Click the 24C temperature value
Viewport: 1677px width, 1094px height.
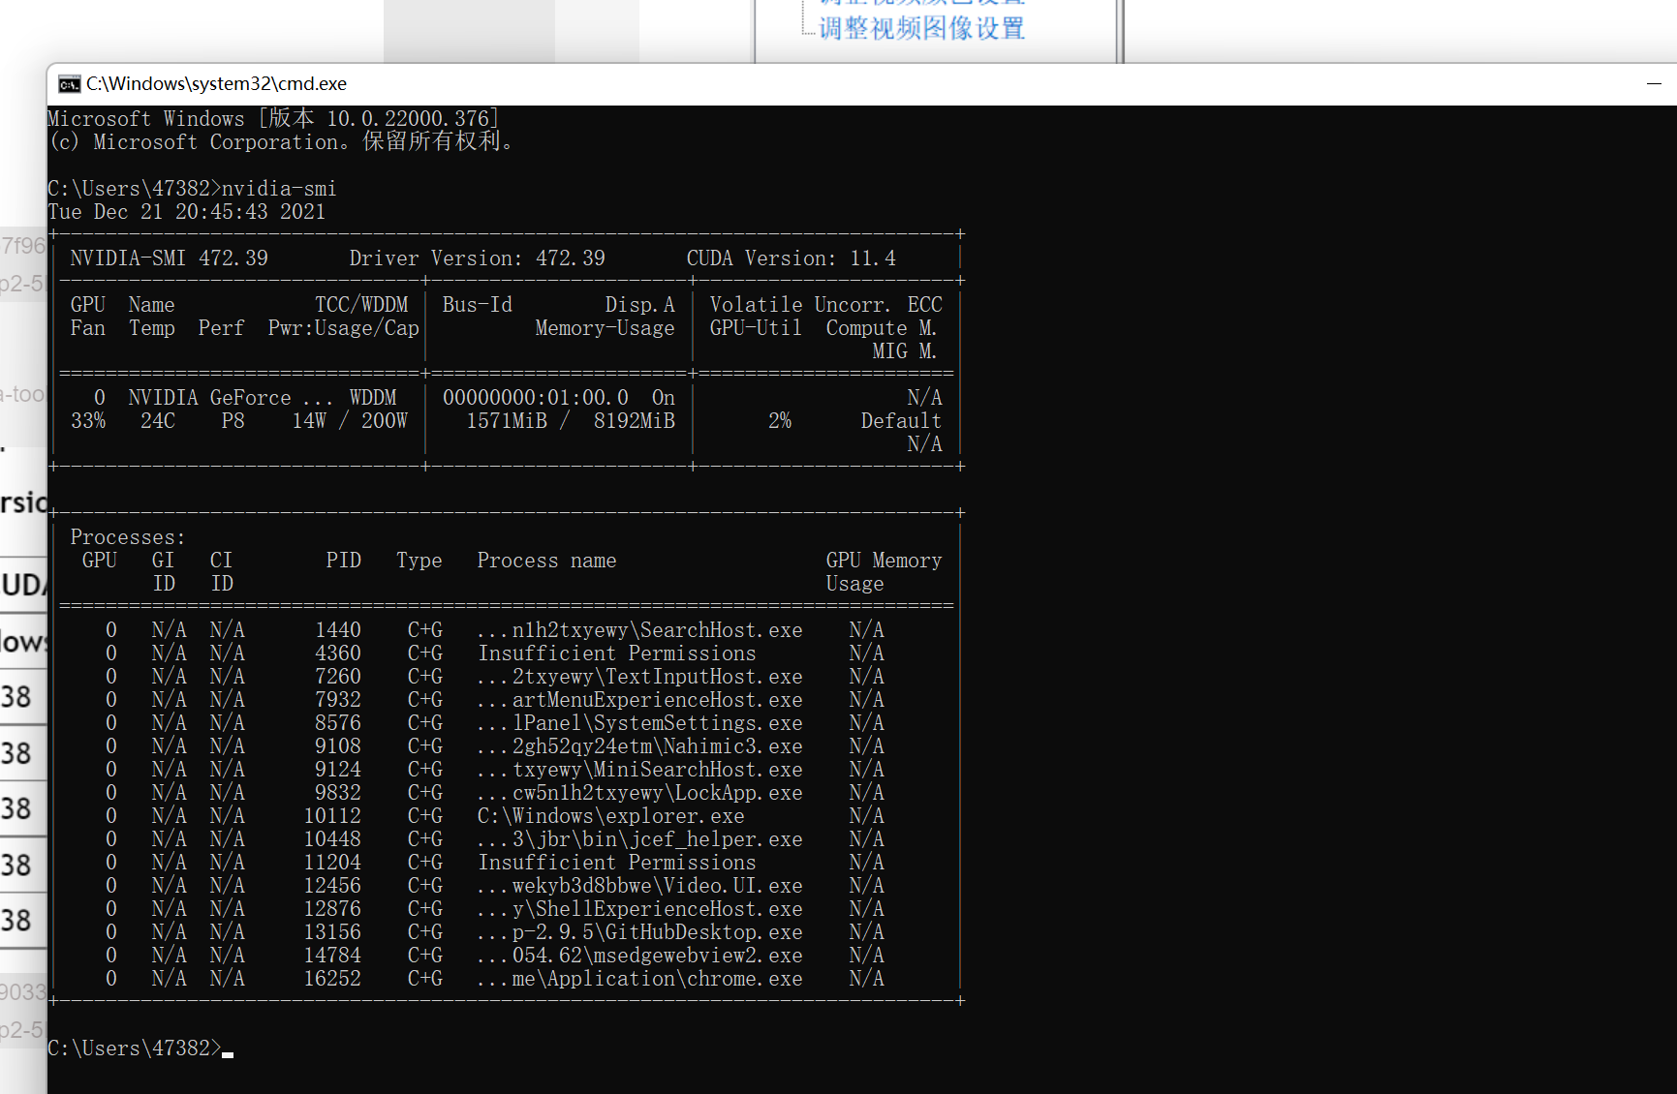158,421
